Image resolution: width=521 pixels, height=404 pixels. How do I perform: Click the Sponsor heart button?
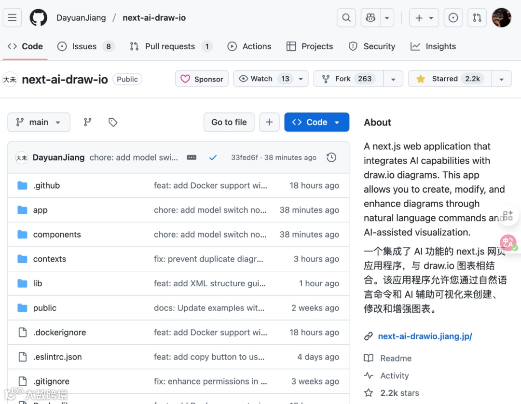point(202,79)
